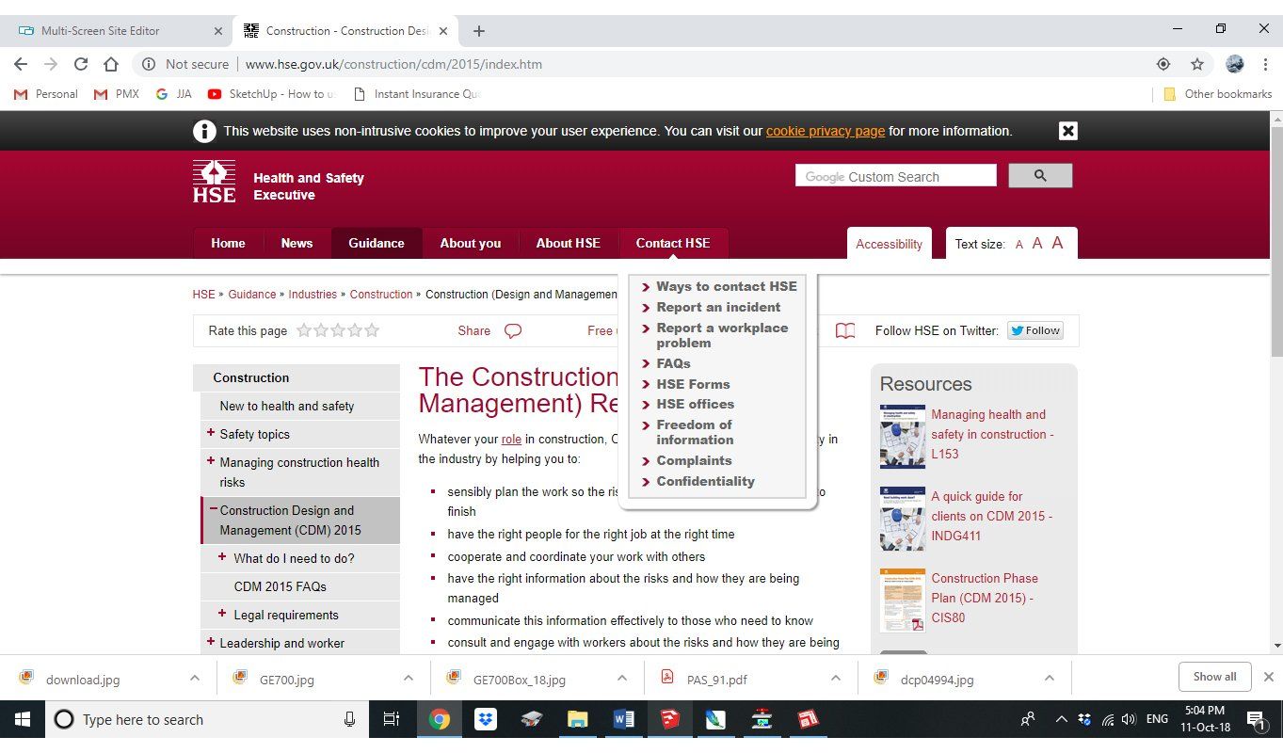This screenshot has height=753, width=1283.
Task: Click Show all downloads button
Action: tap(1215, 677)
